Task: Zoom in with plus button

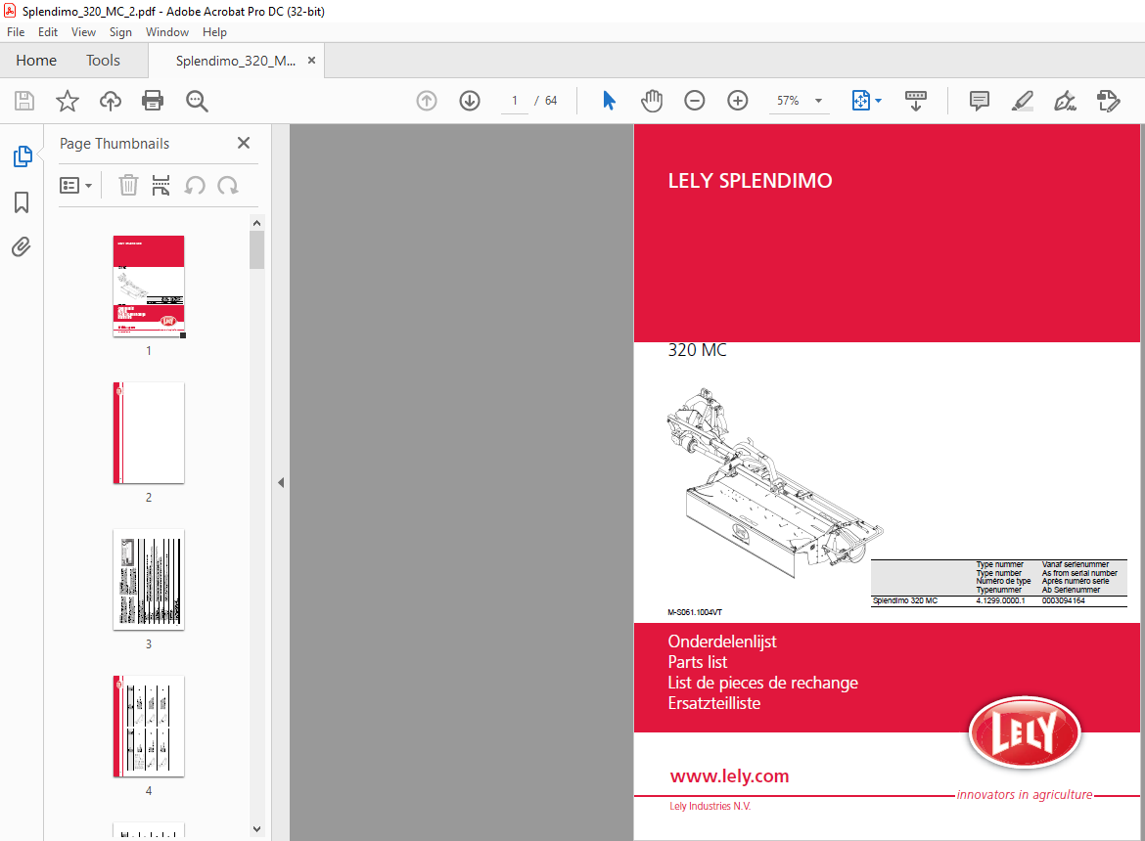Action: [738, 101]
